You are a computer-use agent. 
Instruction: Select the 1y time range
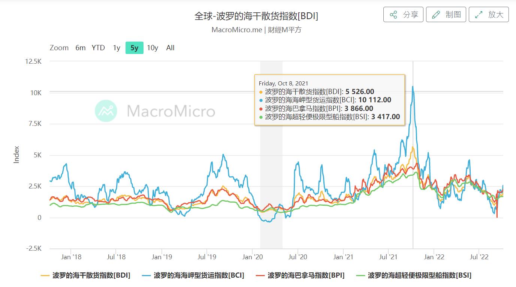[x=116, y=48]
